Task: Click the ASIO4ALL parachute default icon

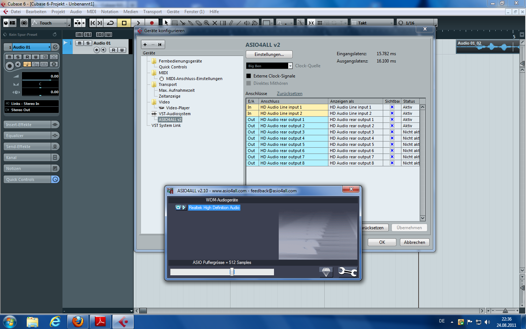Action: tap(326, 272)
